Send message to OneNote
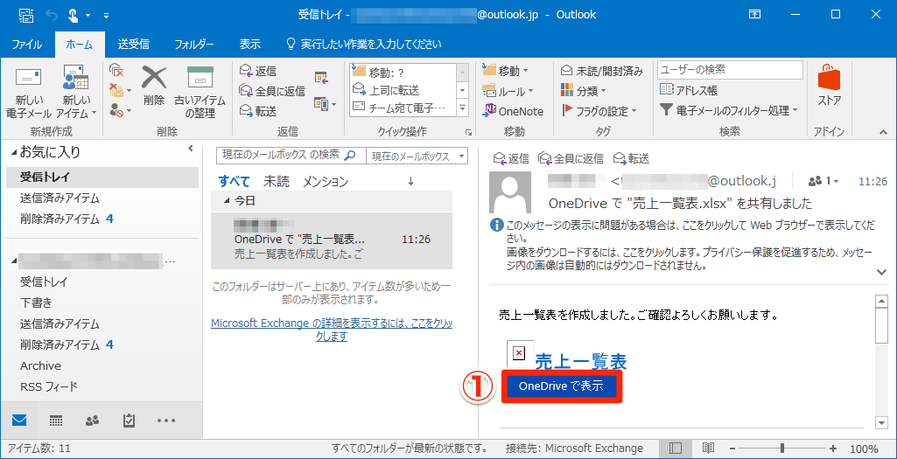This screenshot has height=459, width=897. (514, 111)
